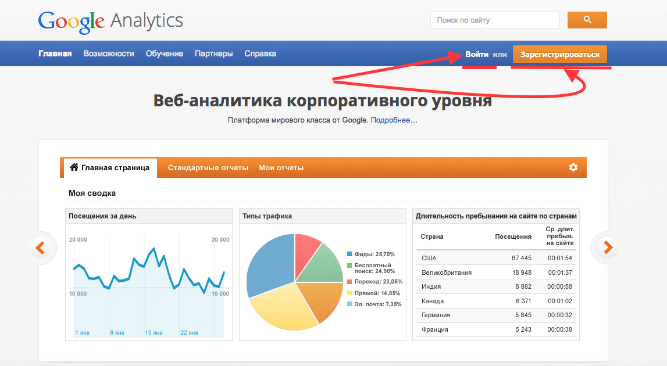
Task: Switch to Мои отчеты tab
Action: point(281,168)
